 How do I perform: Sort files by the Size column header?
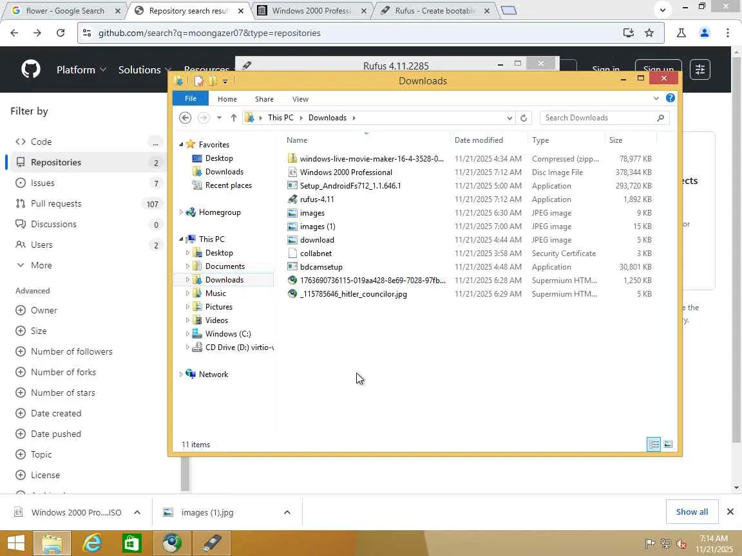click(631, 140)
